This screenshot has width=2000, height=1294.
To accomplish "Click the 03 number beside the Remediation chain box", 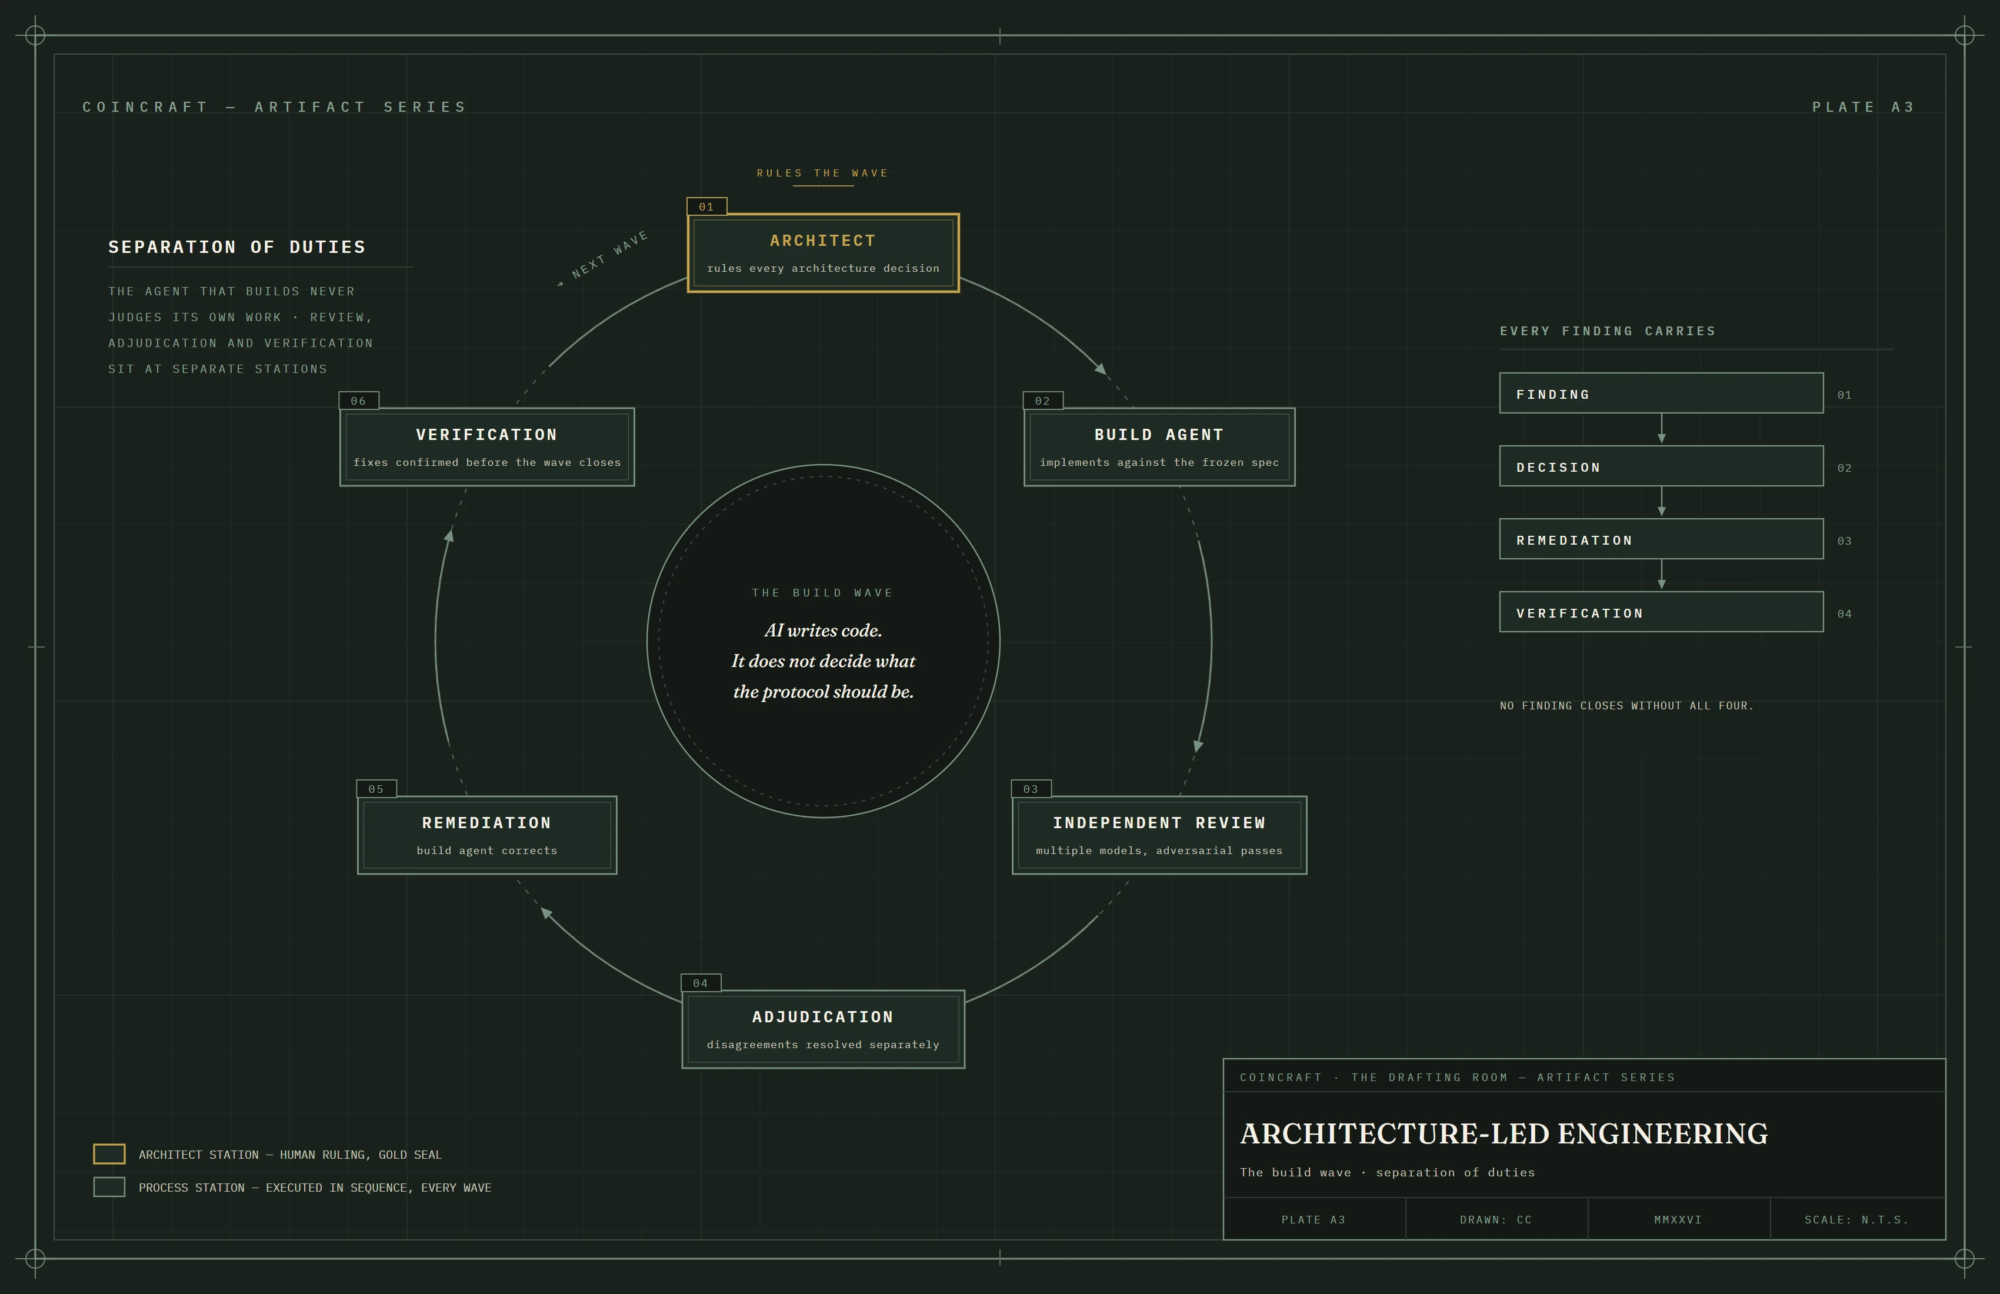I will click(x=1844, y=541).
